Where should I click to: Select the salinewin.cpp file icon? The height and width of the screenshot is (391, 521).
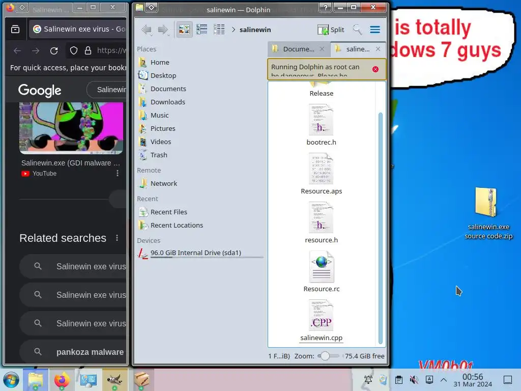pyautogui.click(x=321, y=315)
